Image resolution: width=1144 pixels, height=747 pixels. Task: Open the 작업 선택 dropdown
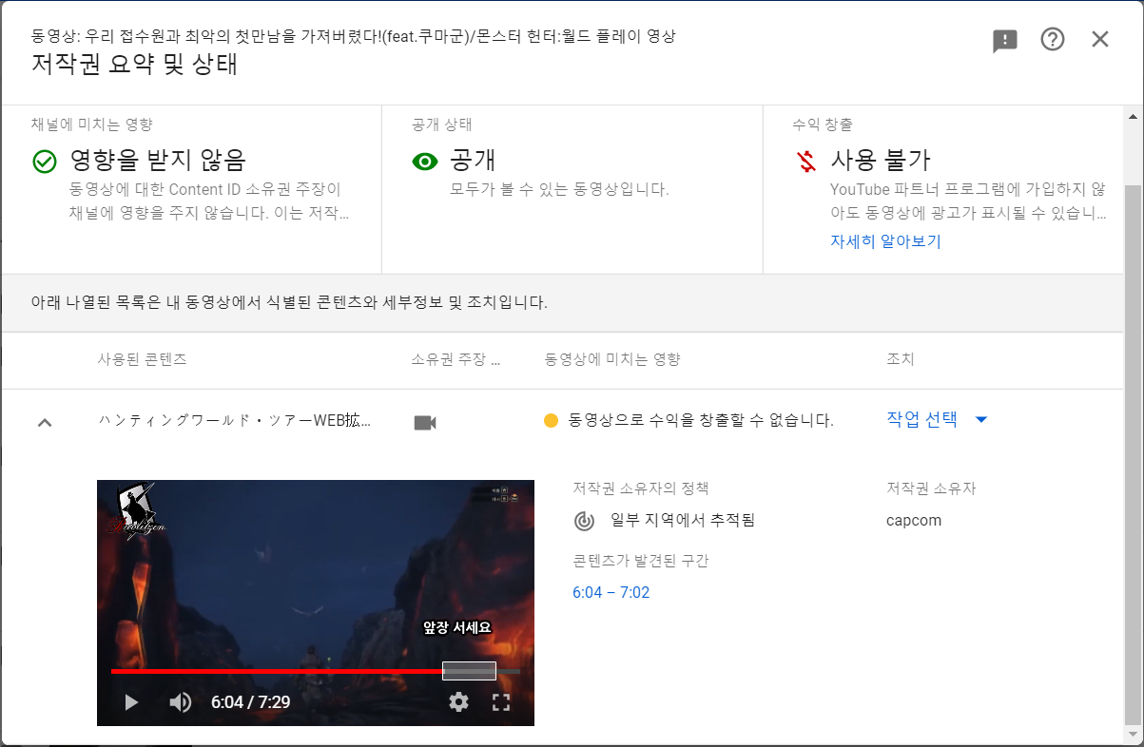[937, 419]
